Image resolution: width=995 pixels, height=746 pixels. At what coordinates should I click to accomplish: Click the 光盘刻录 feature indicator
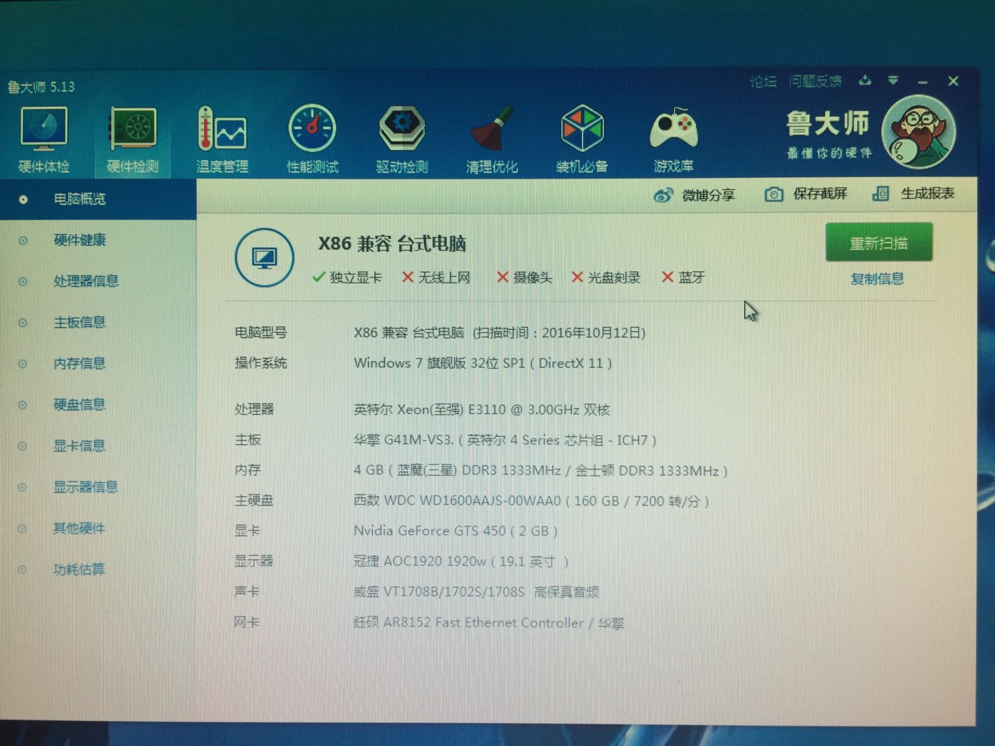tap(606, 277)
